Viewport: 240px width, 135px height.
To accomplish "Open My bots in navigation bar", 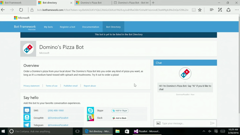I will click(48, 27).
